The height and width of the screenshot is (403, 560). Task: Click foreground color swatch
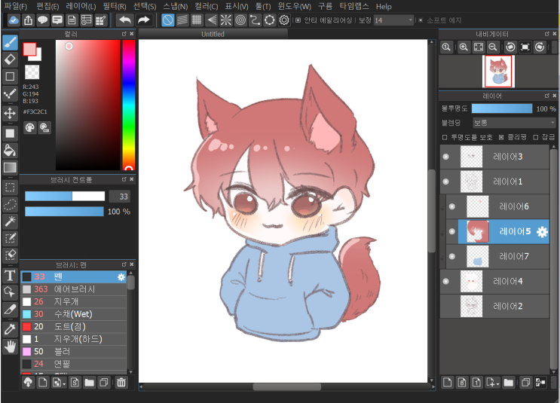point(29,49)
